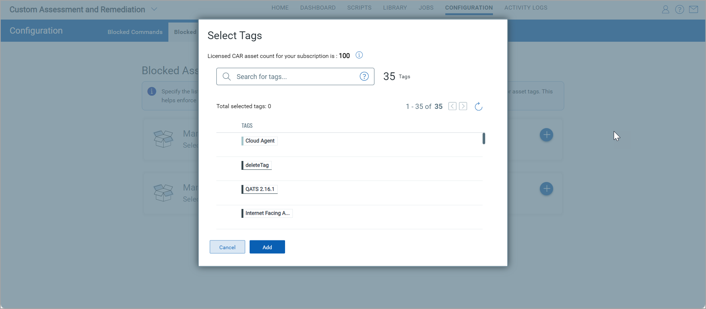Click the tag list scrollbar
706x309 pixels.
pos(484,138)
